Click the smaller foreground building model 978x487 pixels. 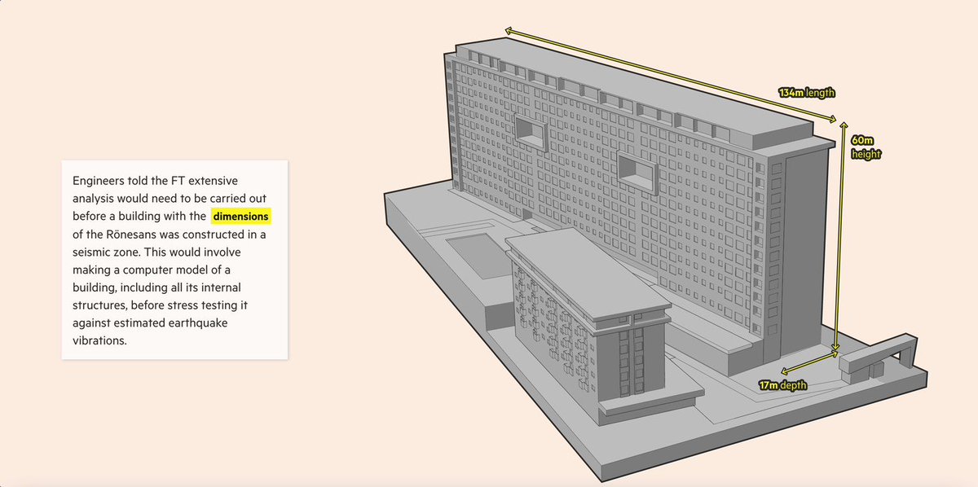click(603, 326)
